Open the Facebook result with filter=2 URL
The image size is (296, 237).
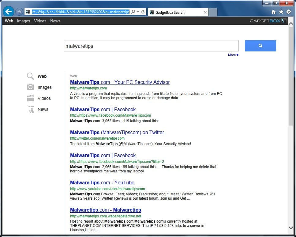coord(103,156)
